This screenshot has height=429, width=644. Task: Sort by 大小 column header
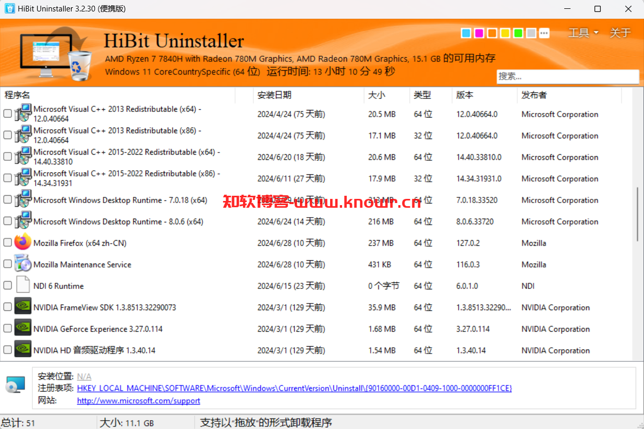[x=387, y=95]
